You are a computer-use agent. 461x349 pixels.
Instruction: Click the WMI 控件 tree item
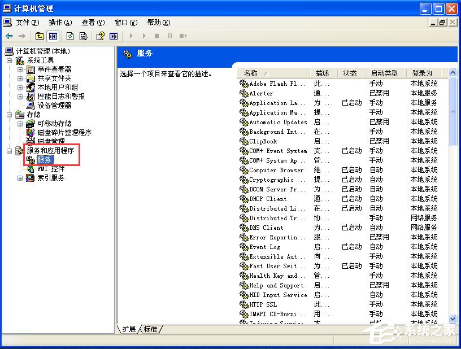[47, 169]
